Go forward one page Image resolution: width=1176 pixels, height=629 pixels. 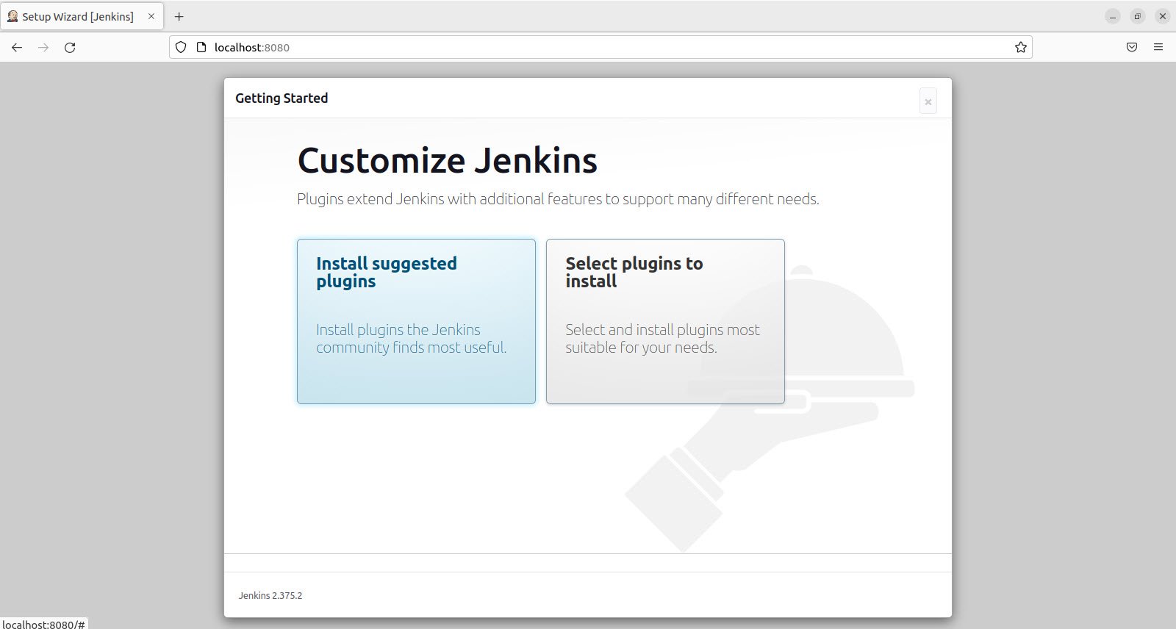tap(43, 47)
